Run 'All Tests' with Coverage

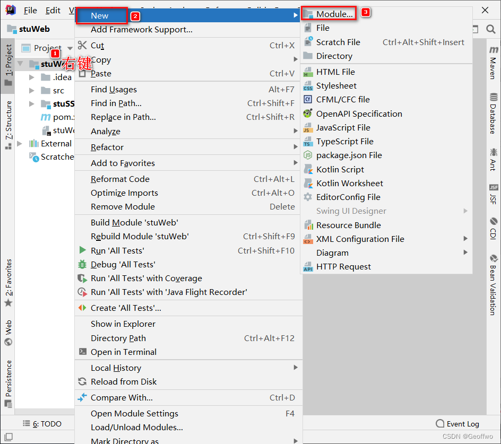188,278
